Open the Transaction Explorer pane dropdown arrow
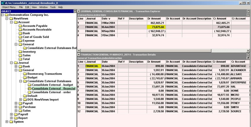The height and width of the screenshot is (127, 251). 79,11
